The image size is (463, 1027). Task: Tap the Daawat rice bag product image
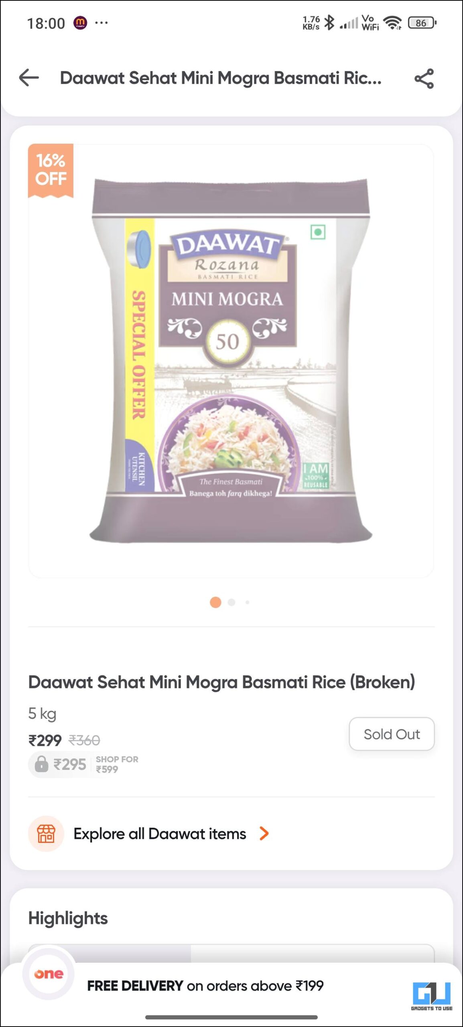click(x=231, y=361)
